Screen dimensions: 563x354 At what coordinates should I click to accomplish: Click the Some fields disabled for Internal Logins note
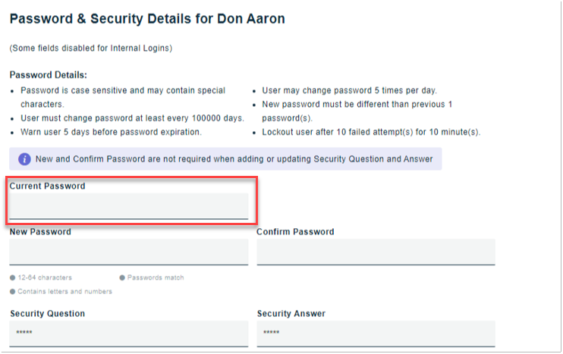click(91, 48)
